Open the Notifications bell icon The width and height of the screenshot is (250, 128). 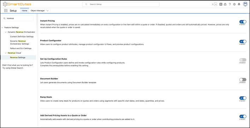click(x=239, y=4)
